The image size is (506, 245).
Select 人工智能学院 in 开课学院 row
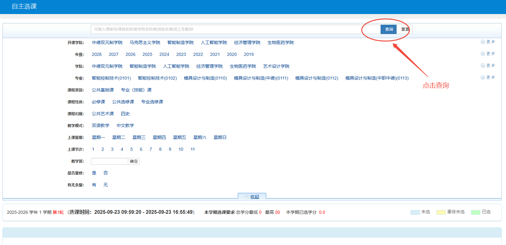214,42
